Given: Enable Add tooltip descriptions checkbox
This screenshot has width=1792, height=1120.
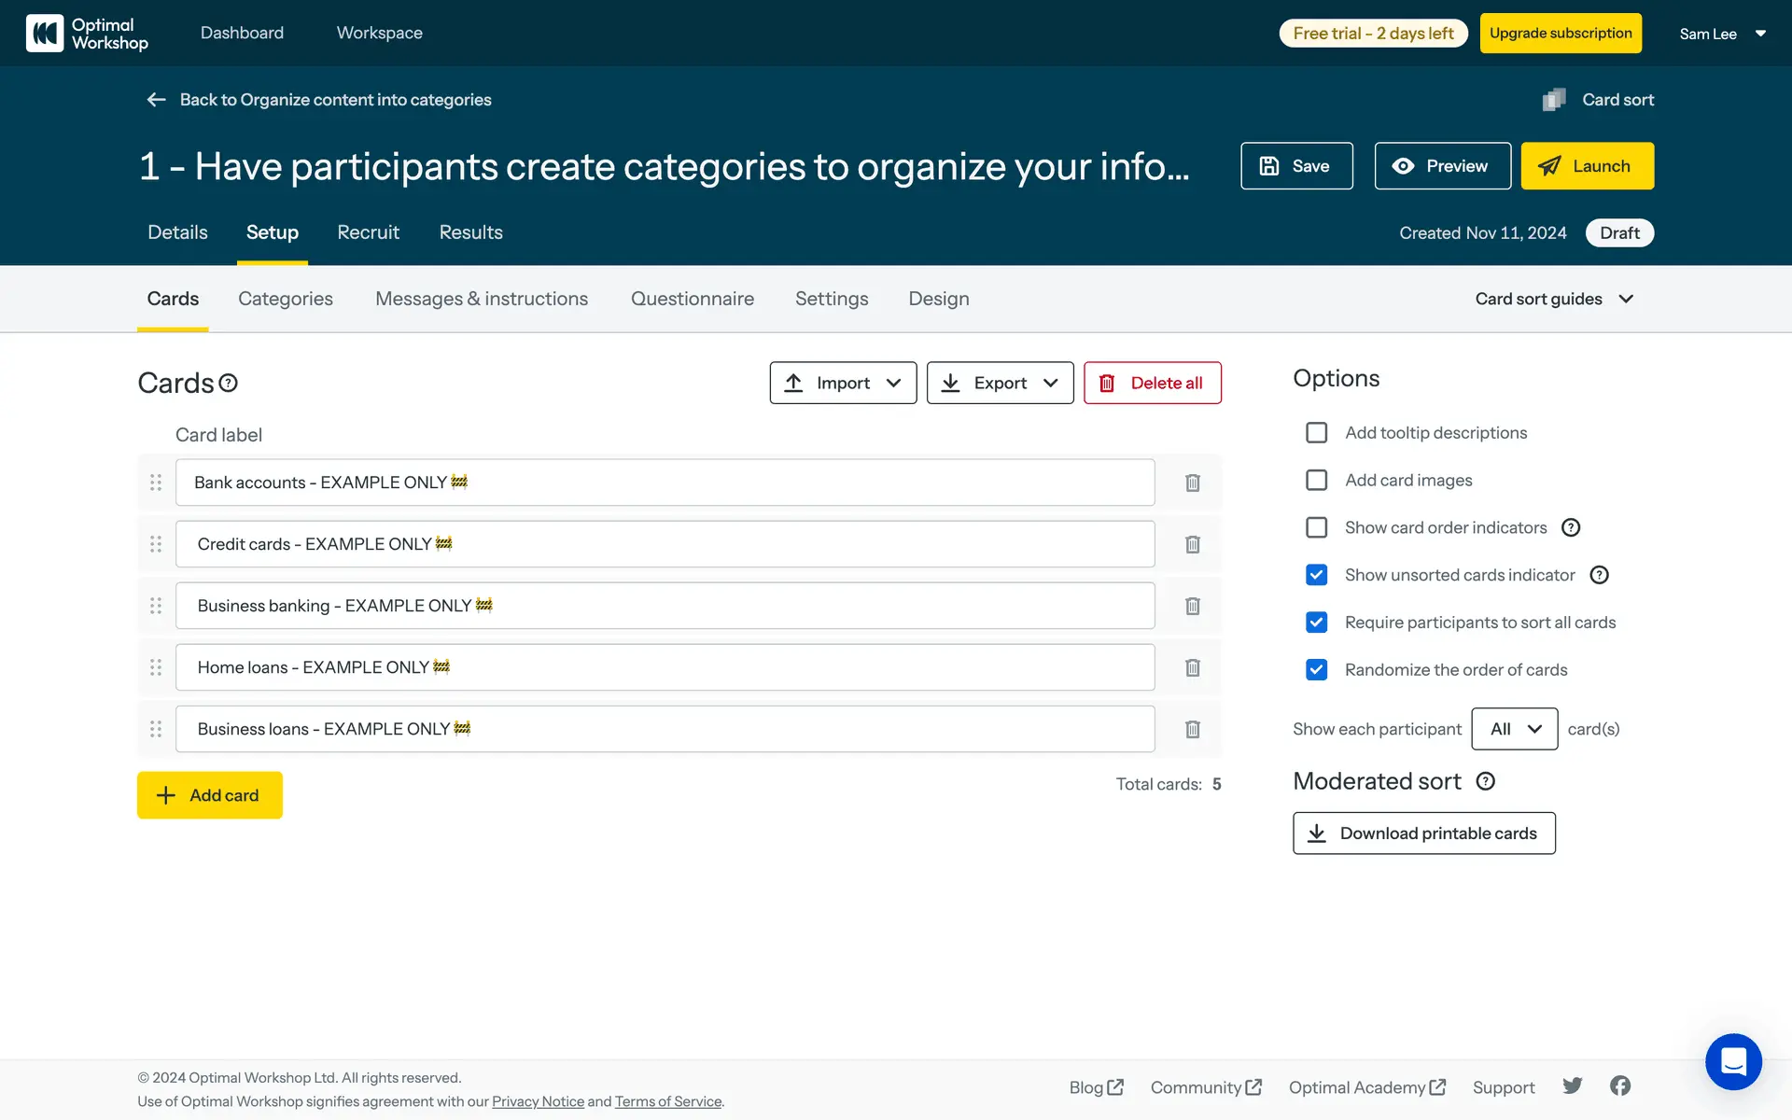Looking at the screenshot, I should pyautogui.click(x=1316, y=433).
